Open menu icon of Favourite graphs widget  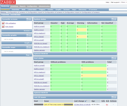pos(27,35)
